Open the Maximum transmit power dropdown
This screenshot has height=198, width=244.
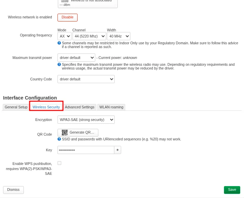tap(76, 58)
